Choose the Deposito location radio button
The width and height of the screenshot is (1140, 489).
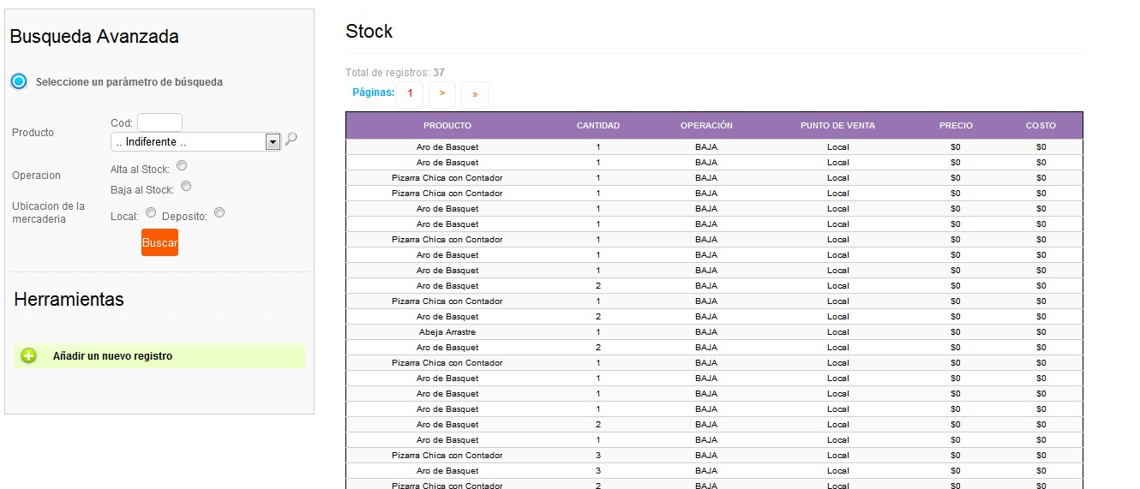coord(219,213)
